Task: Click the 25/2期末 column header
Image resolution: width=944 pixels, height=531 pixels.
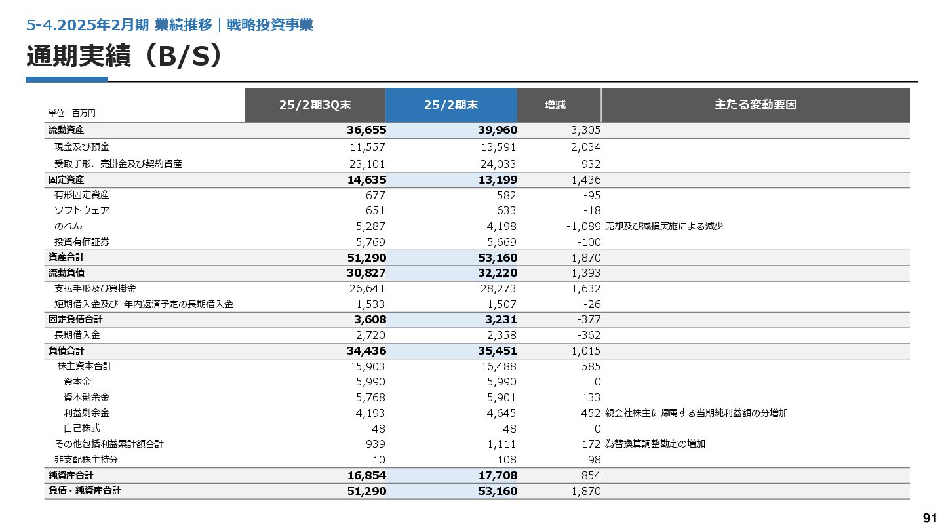Action: pyautogui.click(x=451, y=105)
